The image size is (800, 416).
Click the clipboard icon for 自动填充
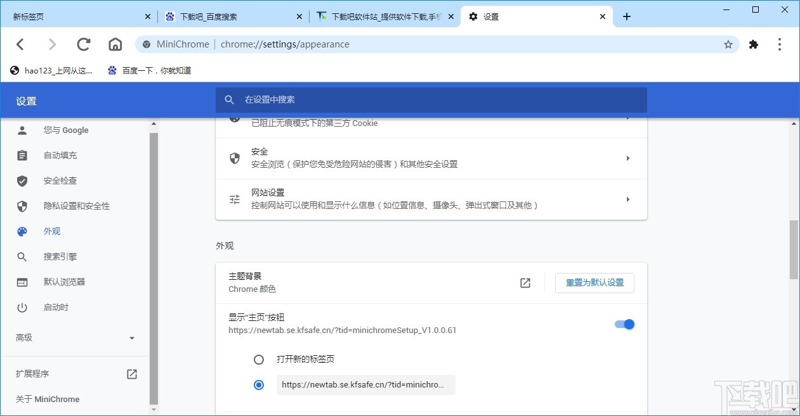point(22,156)
